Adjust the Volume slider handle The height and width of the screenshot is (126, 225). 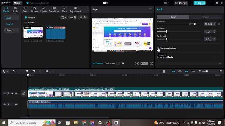pyautogui.click(x=195, y=24)
